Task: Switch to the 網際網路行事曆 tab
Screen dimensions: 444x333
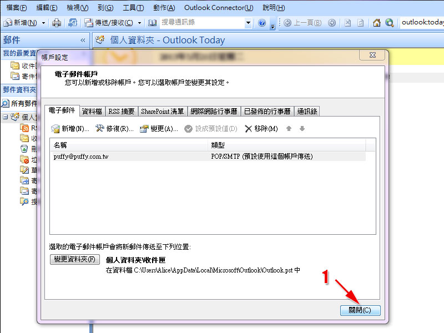Action: 214,112
